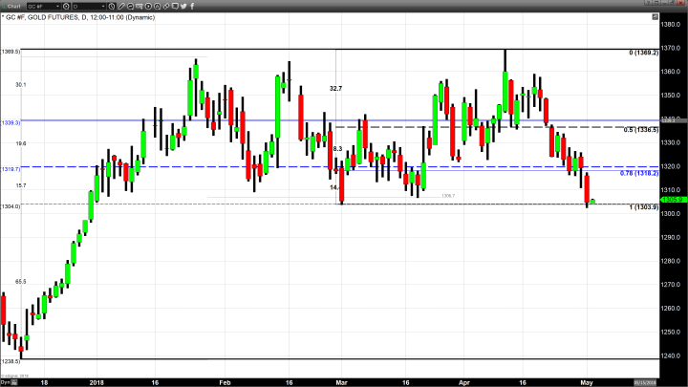Click the magnifier zoom icon
Image resolution: width=688 pixels, height=387 pixels.
130,7
